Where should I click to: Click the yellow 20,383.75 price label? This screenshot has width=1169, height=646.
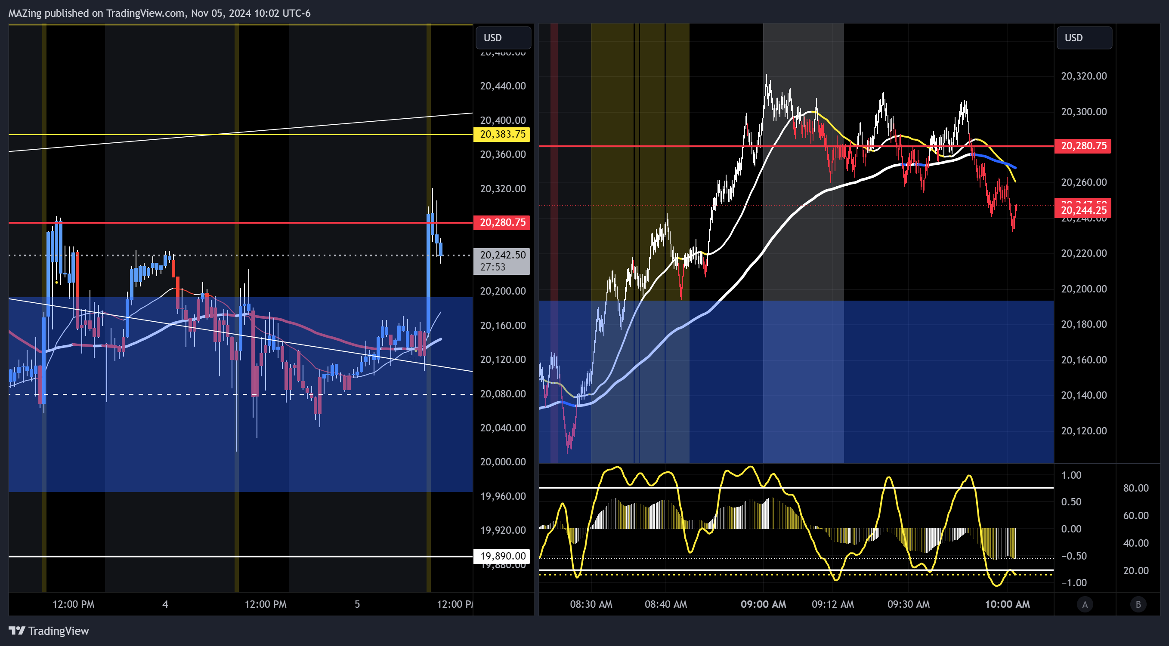click(x=502, y=134)
